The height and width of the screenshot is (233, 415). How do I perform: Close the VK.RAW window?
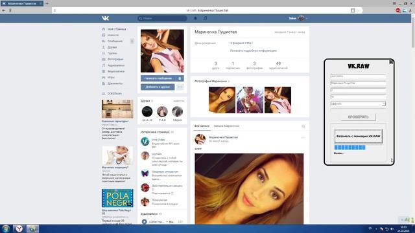pos(391,62)
